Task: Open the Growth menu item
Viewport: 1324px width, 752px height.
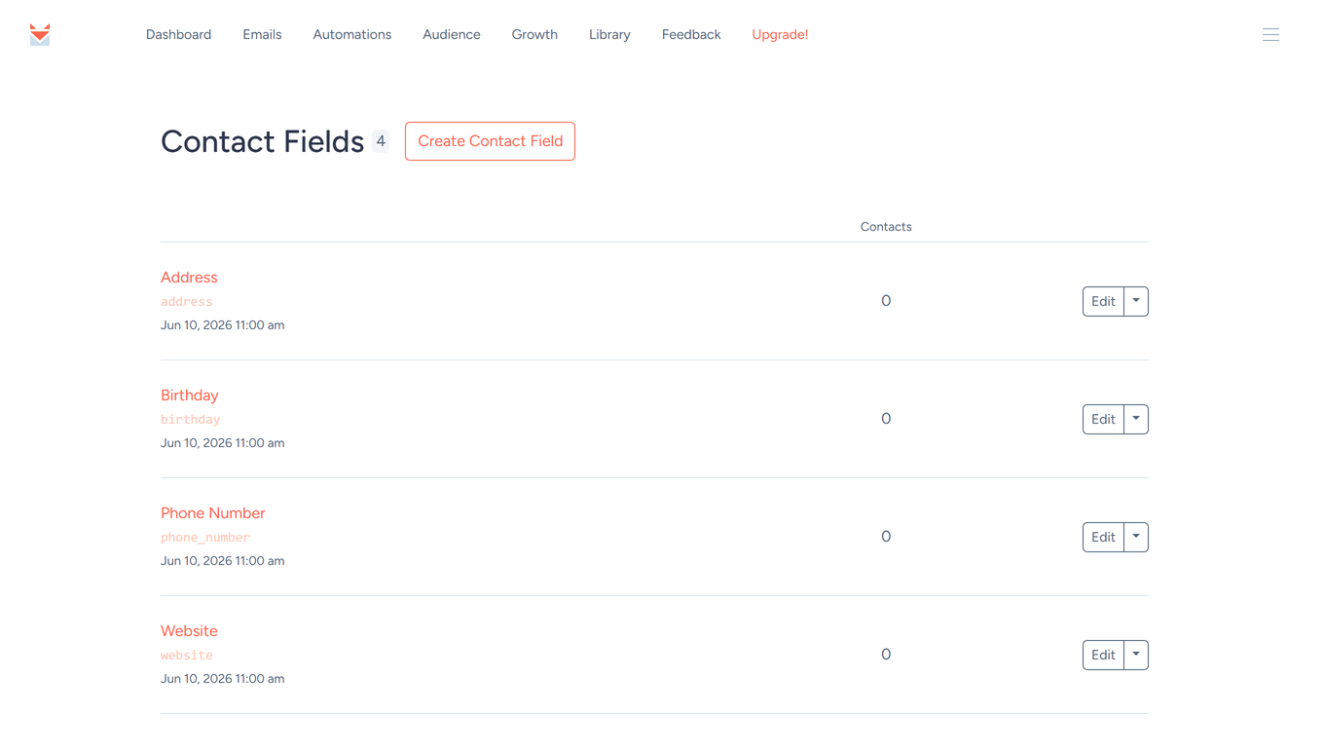Action: pyautogui.click(x=534, y=35)
